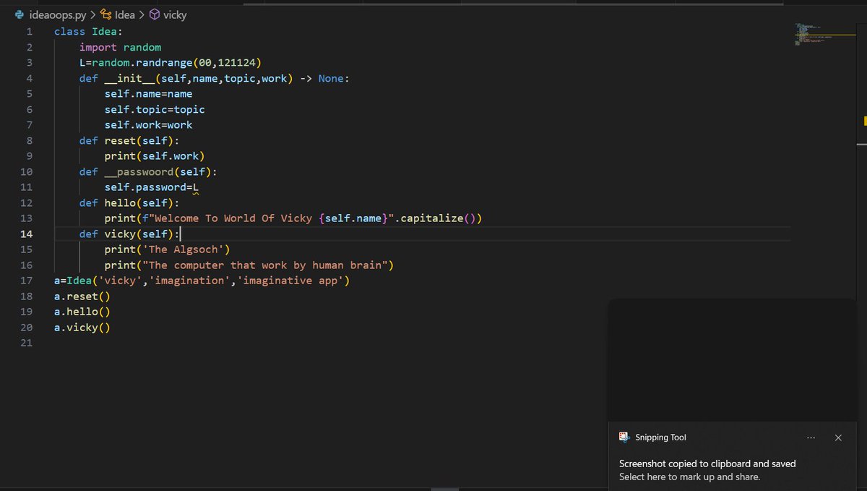This screenshot has height=491, width=867.
Task: Click "print('The Algsoch')" statement
Action: click(167, 249)
